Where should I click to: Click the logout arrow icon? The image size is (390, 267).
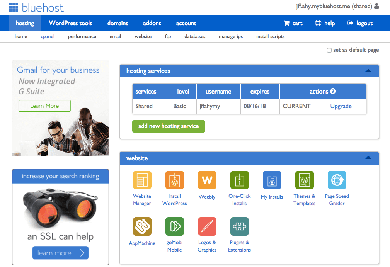pos(350,23)
